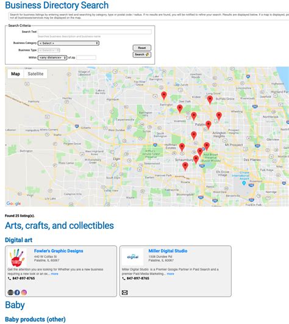Open Fowler's Graphic Designs Facebook icon

pos(17,292)
